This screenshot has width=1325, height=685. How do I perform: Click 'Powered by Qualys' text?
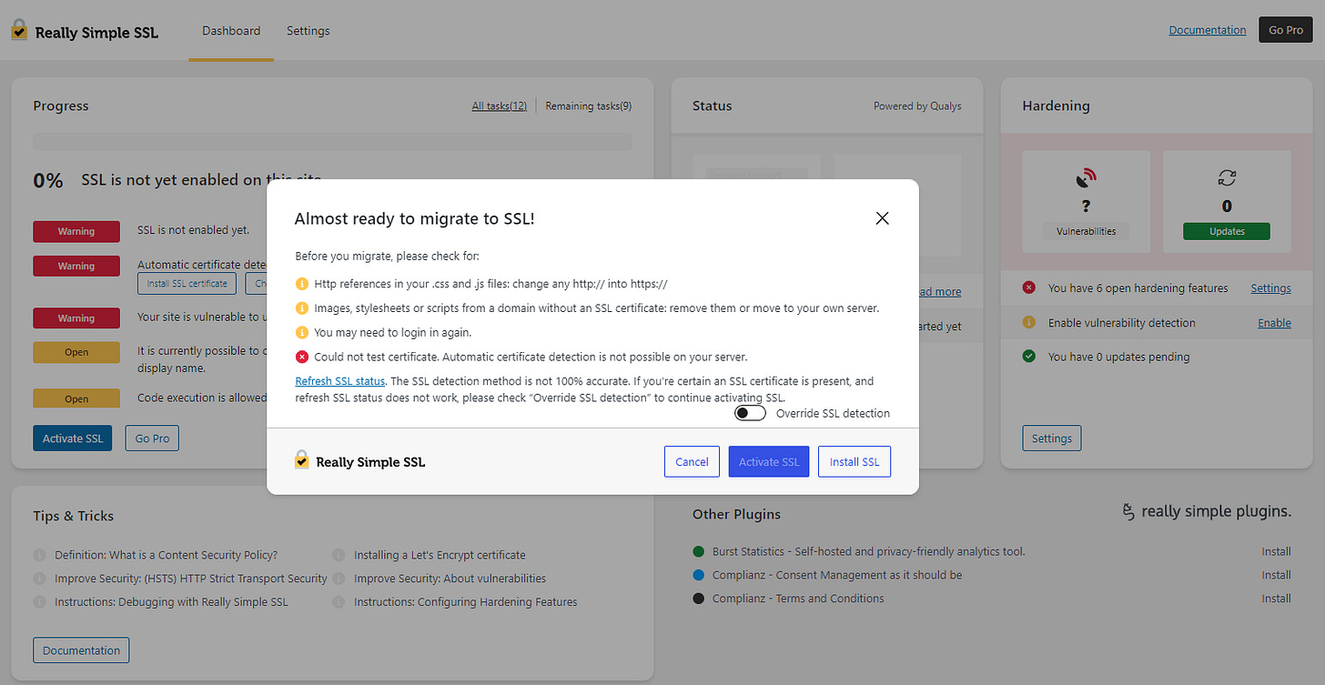(917, 106)
